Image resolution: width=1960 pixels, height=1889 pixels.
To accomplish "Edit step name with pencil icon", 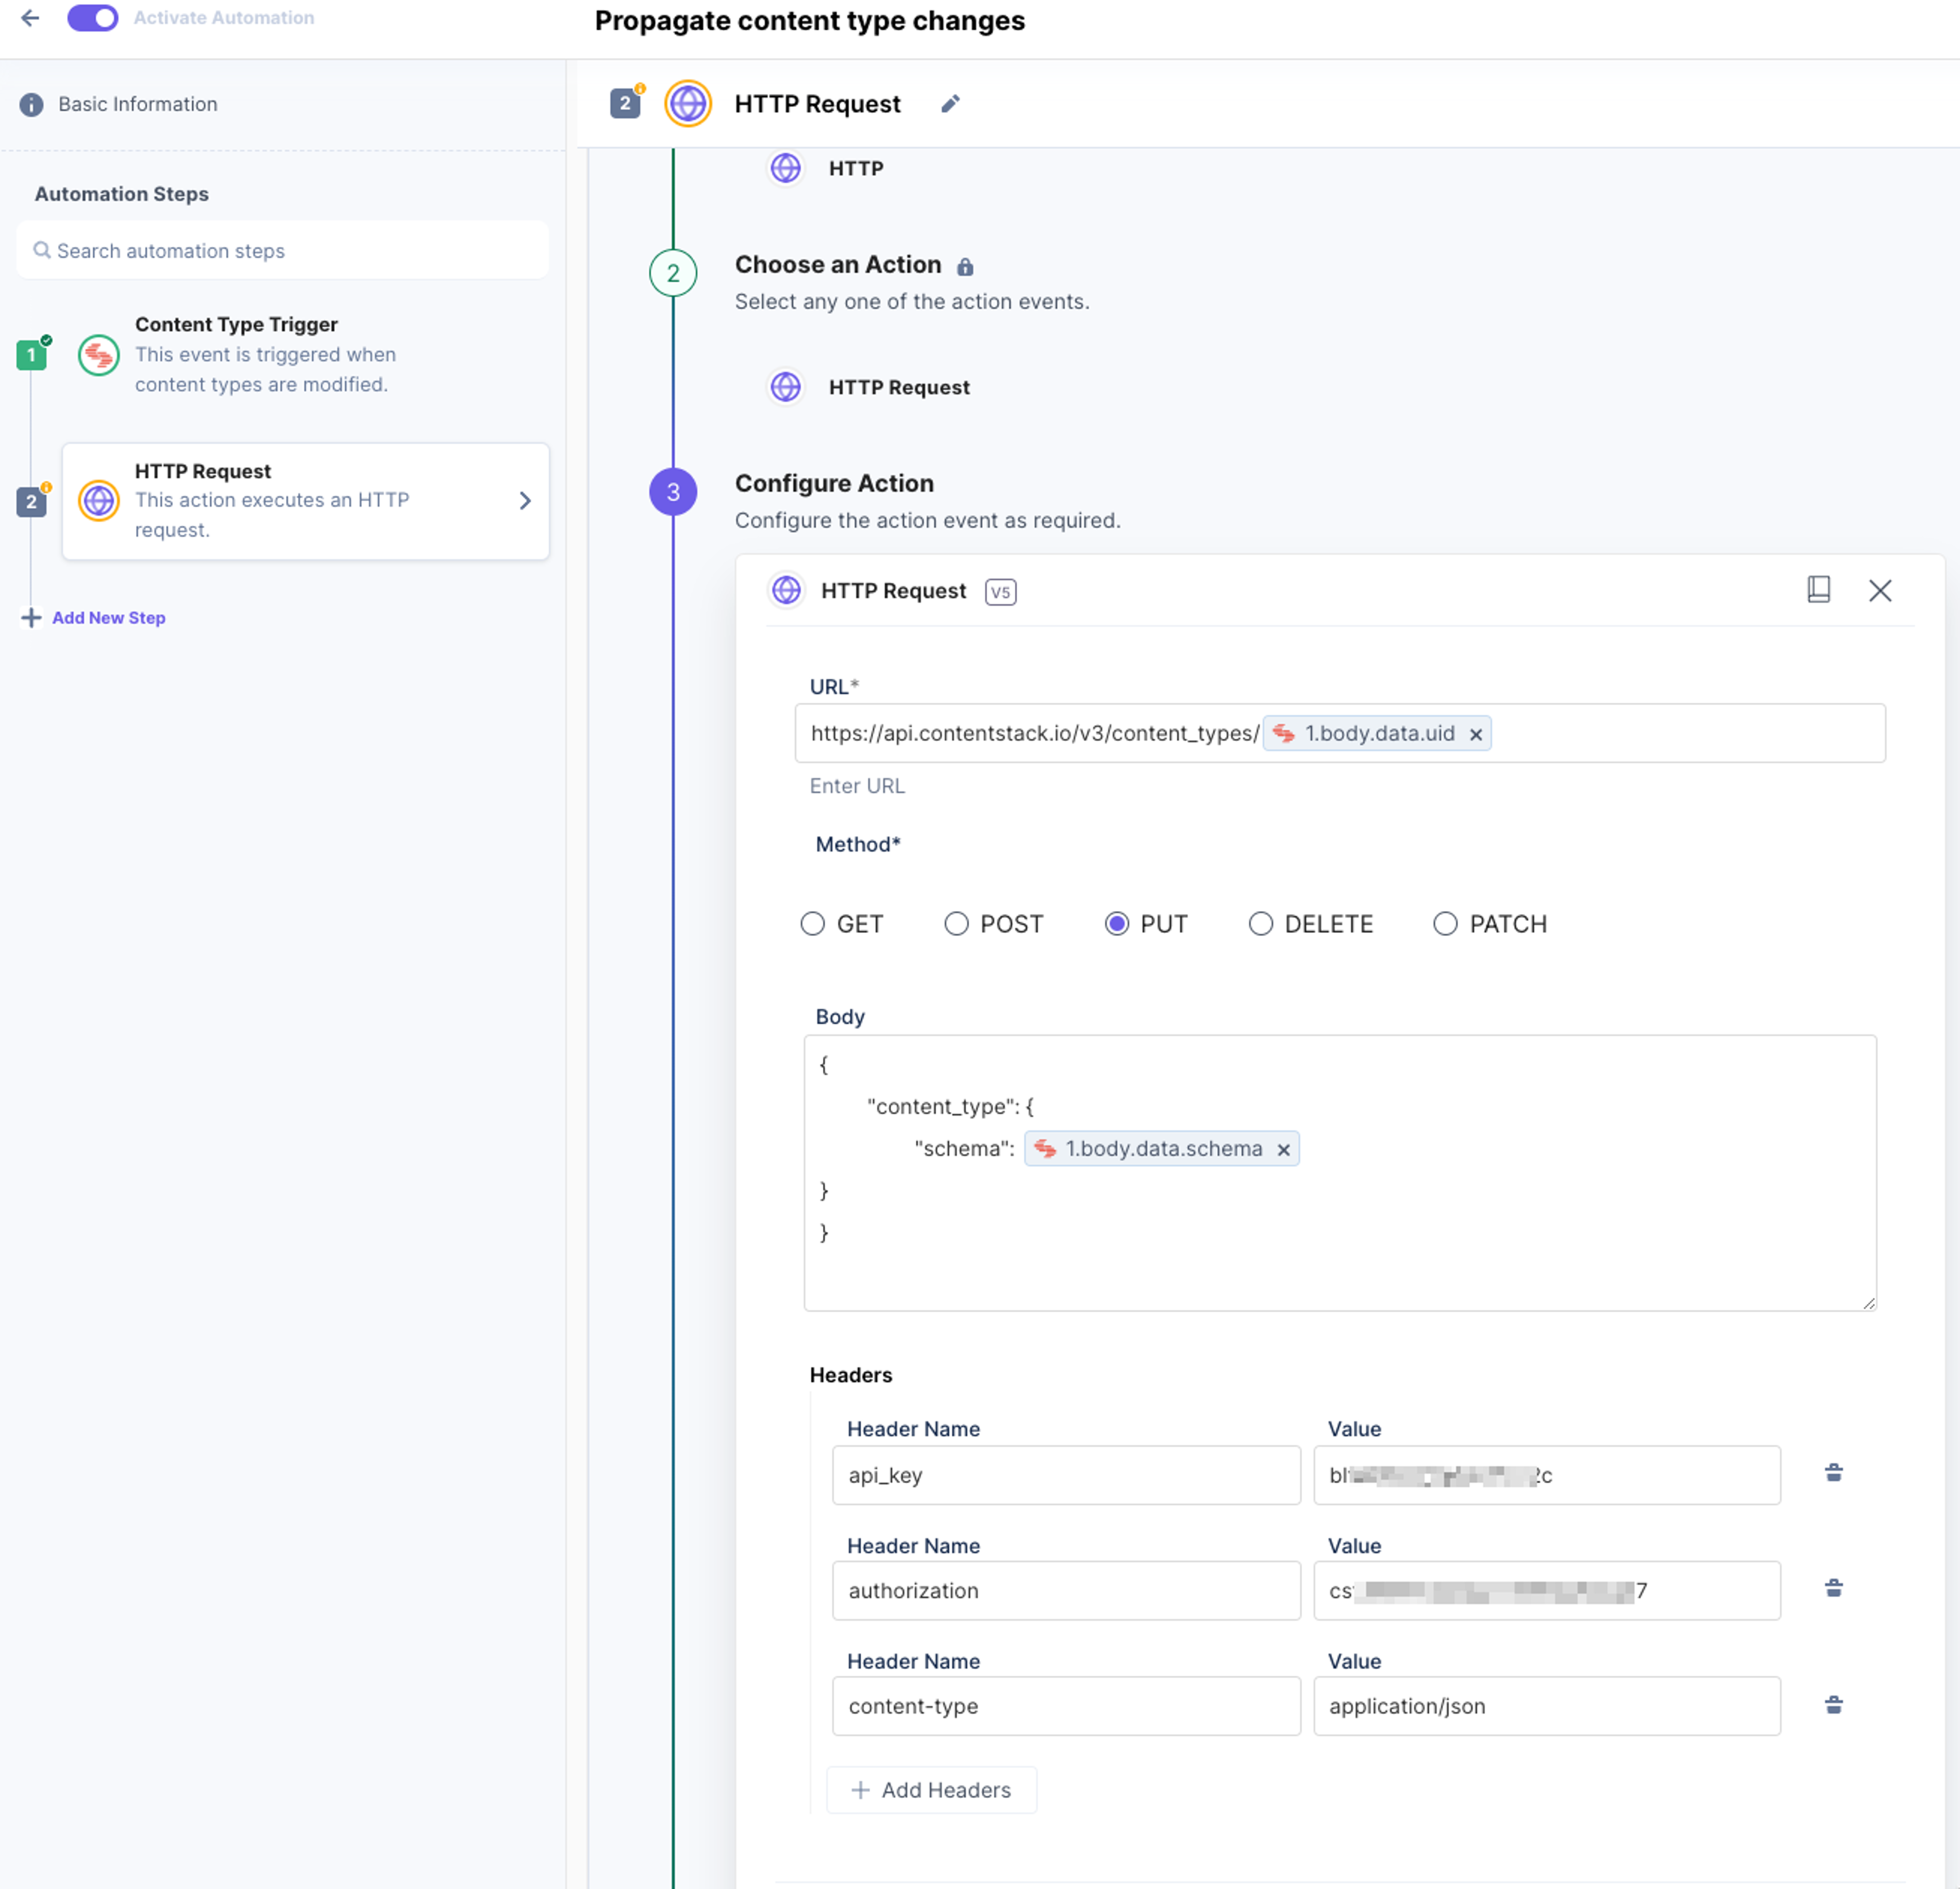I will point(950,104).
